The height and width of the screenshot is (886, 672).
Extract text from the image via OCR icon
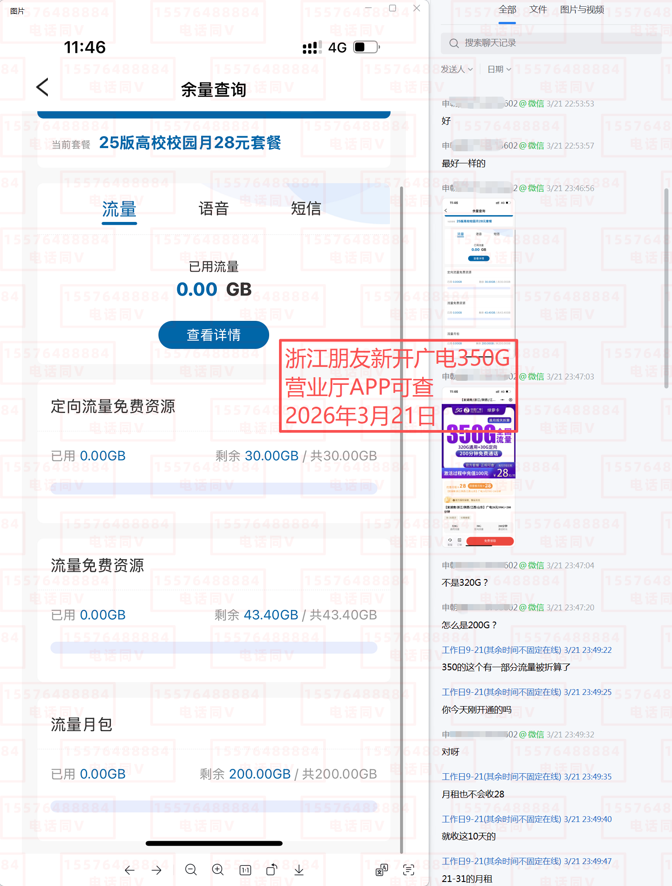409,870
